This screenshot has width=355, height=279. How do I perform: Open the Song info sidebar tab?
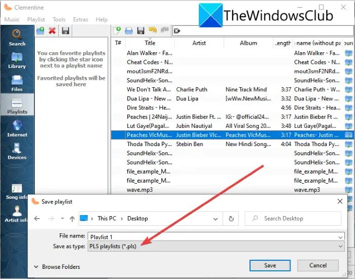click(17, 192)
